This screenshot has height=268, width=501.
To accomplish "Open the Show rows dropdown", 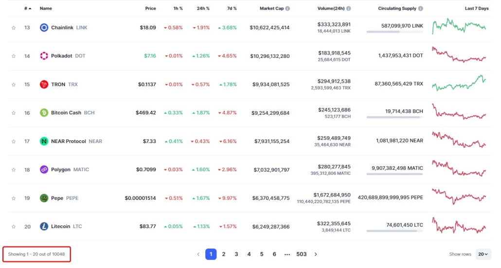I will click(483, 254).
